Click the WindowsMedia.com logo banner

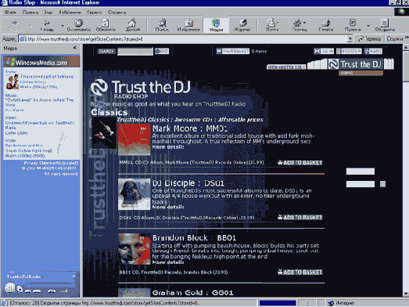(41, 62)
